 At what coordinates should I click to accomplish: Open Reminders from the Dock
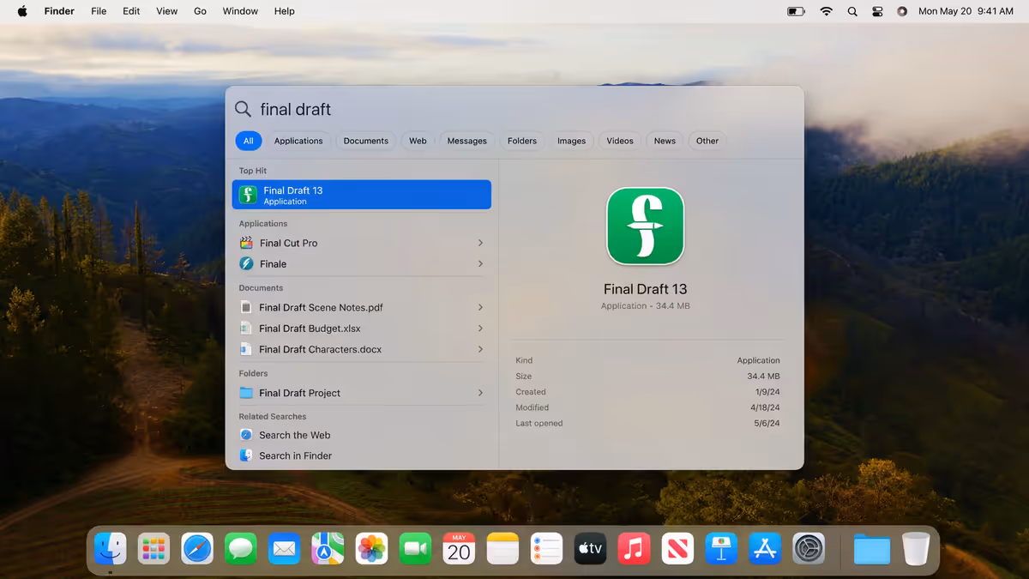546,549
